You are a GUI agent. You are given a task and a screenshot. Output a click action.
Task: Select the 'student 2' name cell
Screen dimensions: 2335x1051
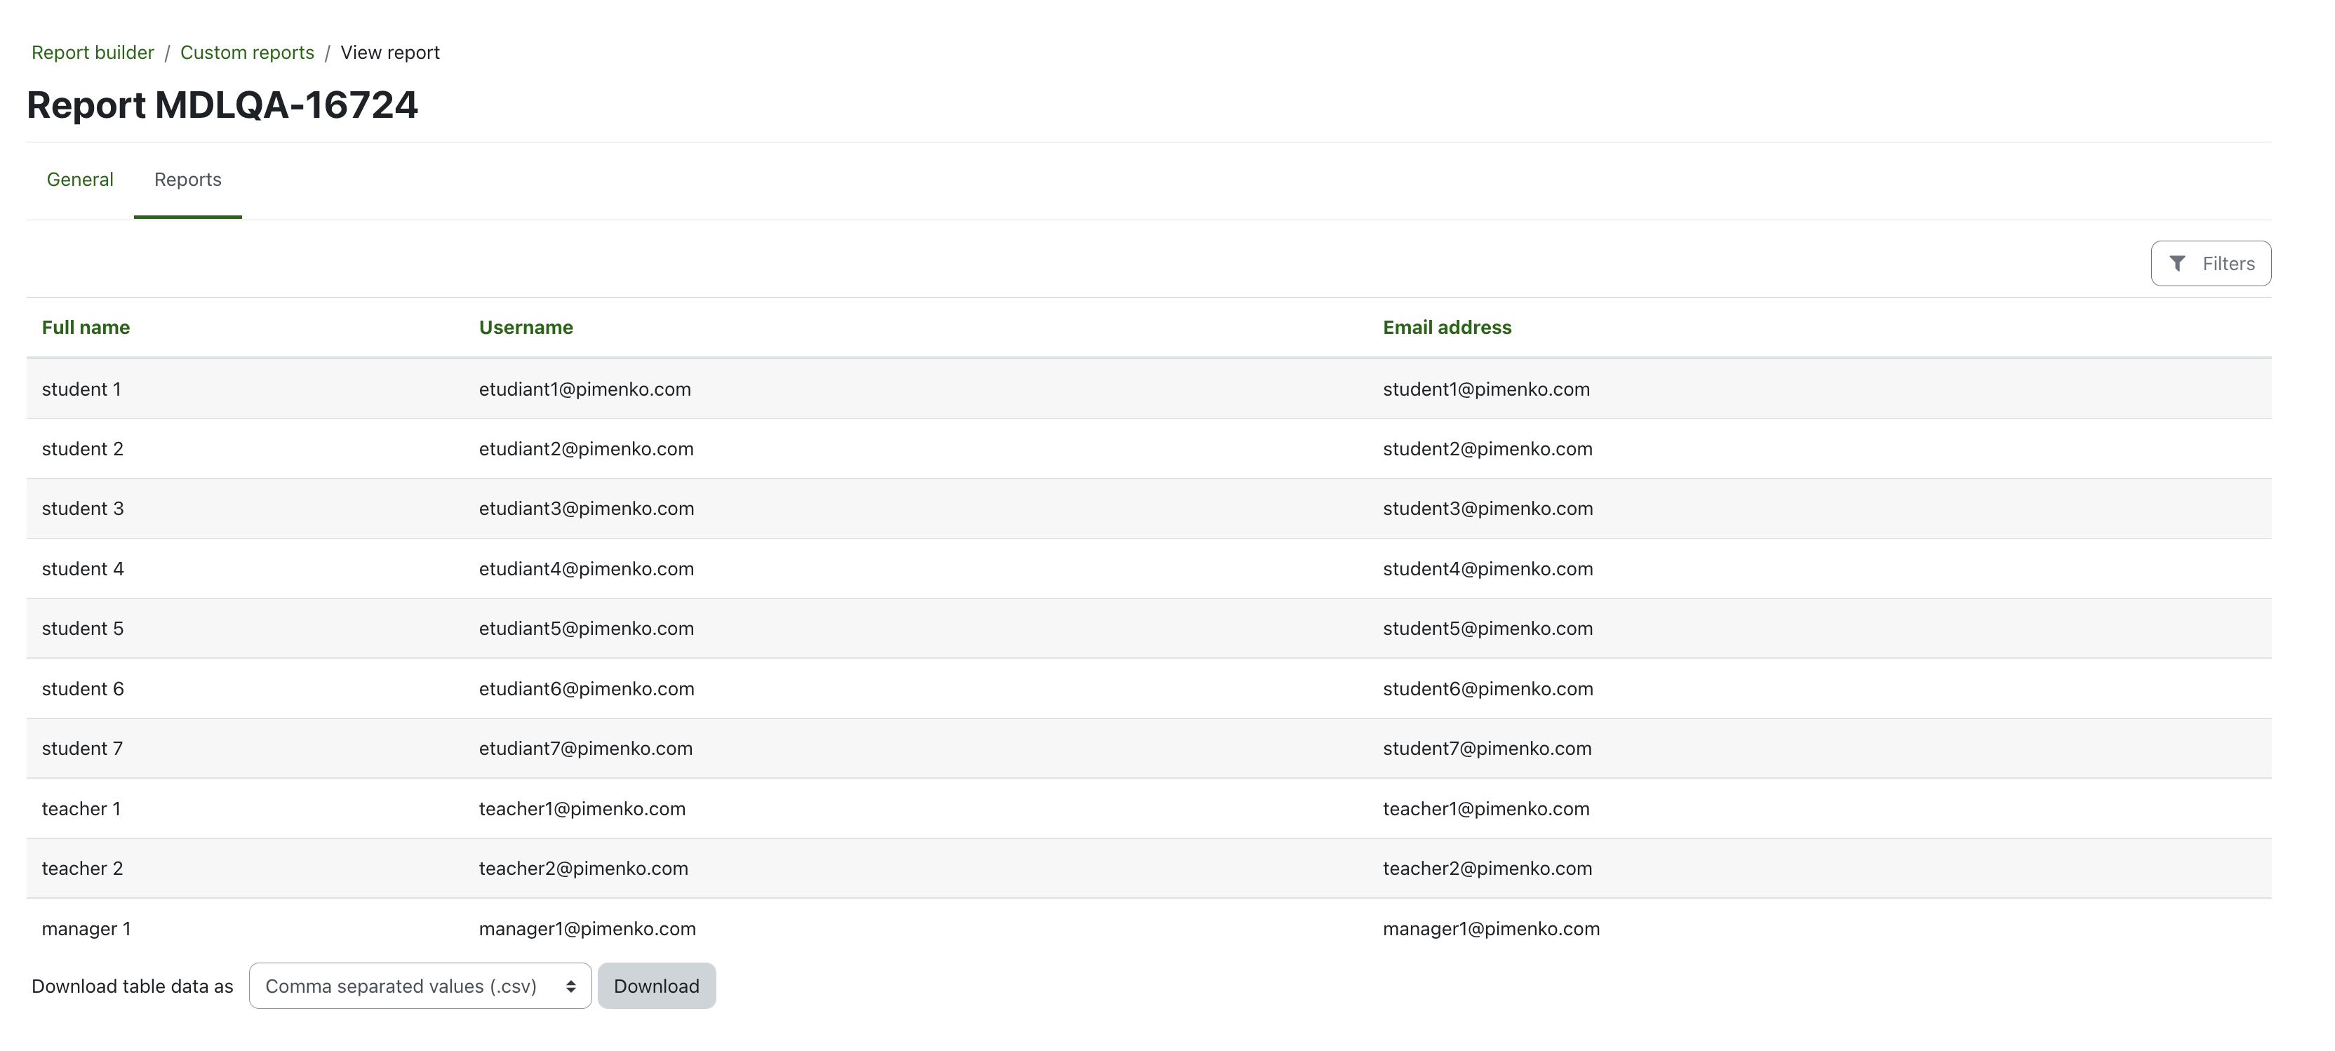click(83, 448)
